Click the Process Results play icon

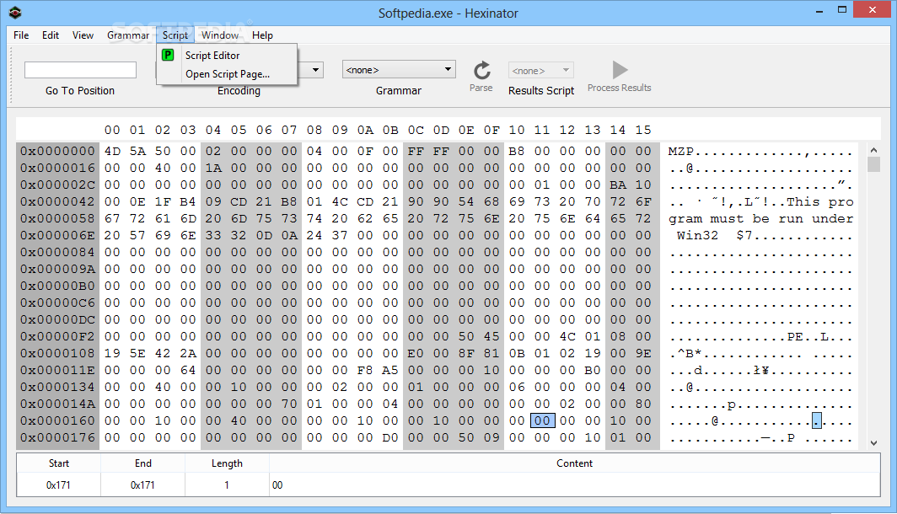click(620, 70)
